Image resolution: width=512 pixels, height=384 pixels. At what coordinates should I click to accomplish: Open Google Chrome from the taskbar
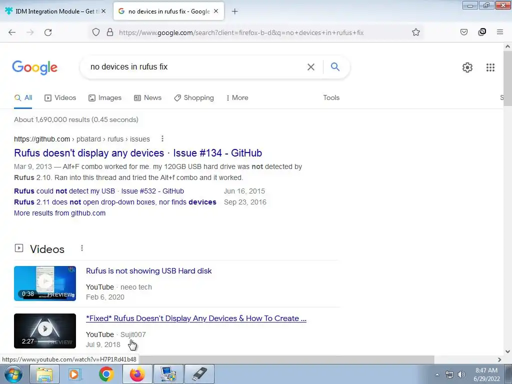(106, 374)
